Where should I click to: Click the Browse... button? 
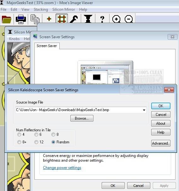82,118
